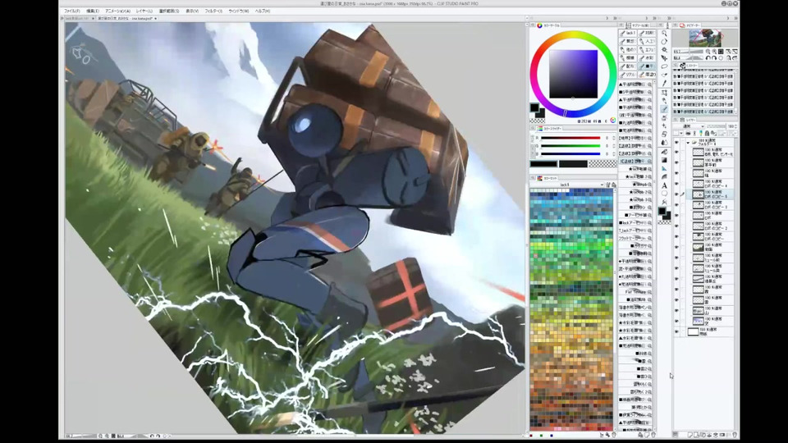This screenshot has width=788, height=443.
Task: Open the layer blend mode dropdown
Action: point(689,126)
